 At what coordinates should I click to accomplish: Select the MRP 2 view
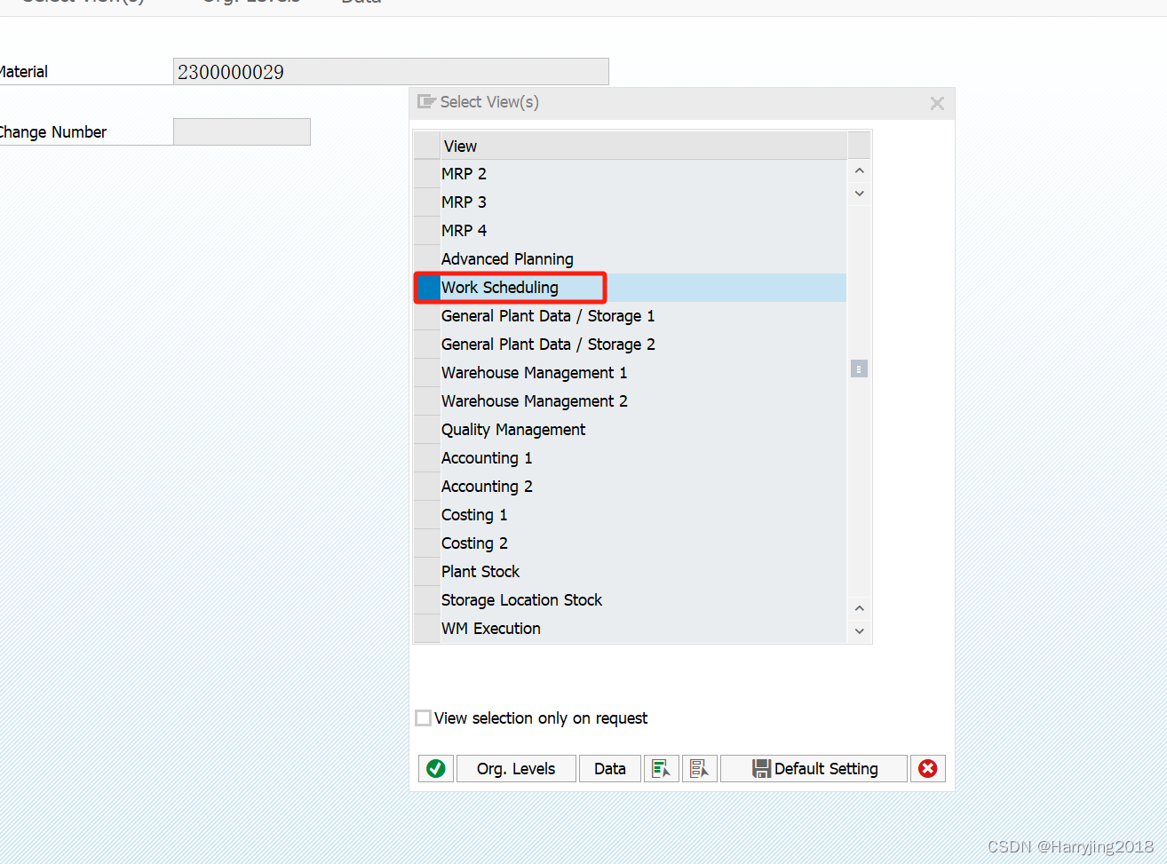[464, 174]
